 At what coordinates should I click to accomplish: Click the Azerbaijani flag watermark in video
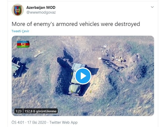click(x=23, y=44)
